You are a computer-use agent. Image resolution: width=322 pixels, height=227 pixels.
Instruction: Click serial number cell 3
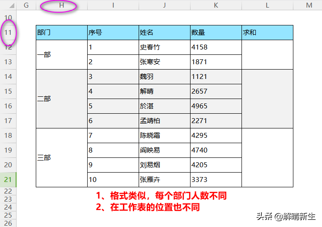point(113,77)
